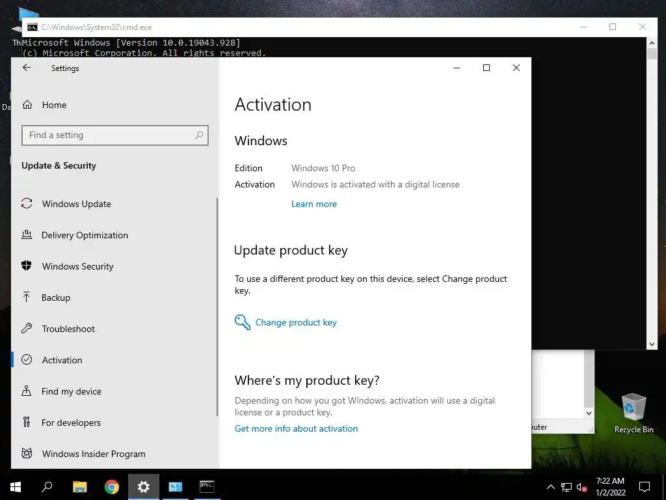Open Delivery Optimization page
The image size is (666, 500).
coord(85,235)
